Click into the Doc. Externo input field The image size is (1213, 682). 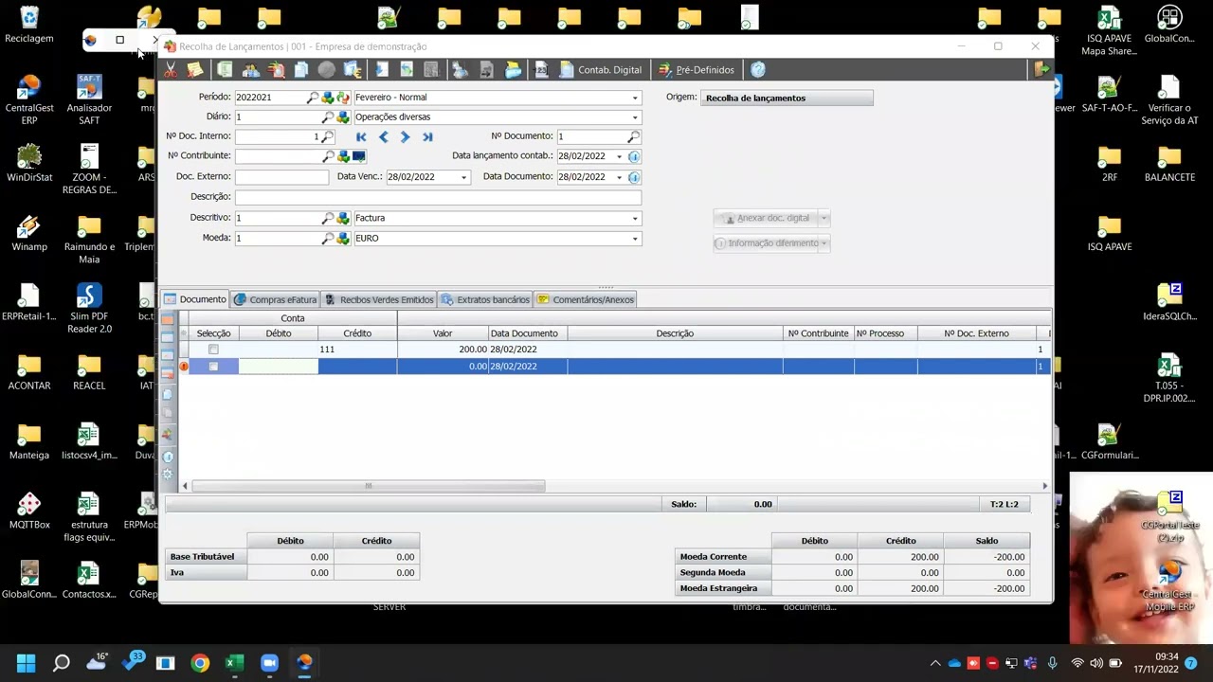click(x=281, y=177)
